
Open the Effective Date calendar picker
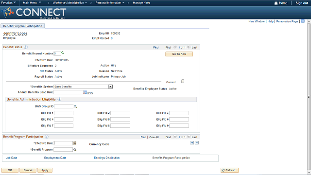coord(75,143)
